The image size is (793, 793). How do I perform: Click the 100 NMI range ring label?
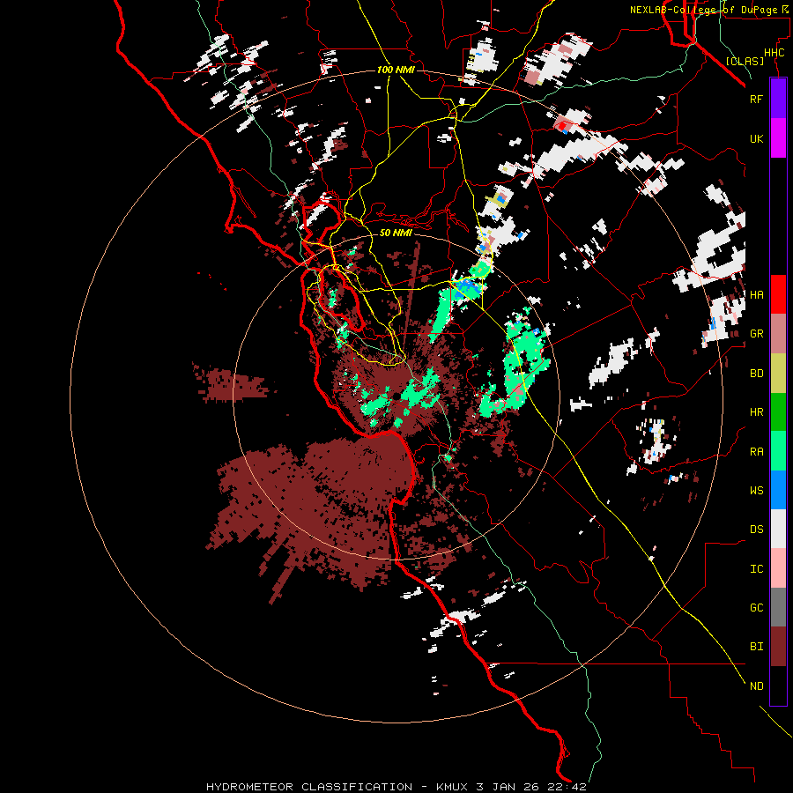click(x=396, y=70)
